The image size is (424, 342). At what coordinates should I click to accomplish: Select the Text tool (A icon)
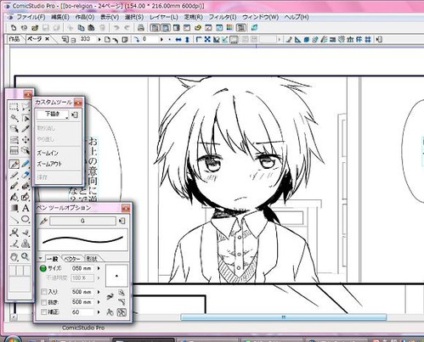point(25,208)
